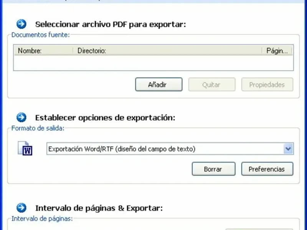Click arrow icon beside Seleccionar archivo PDF

(21, 24)
